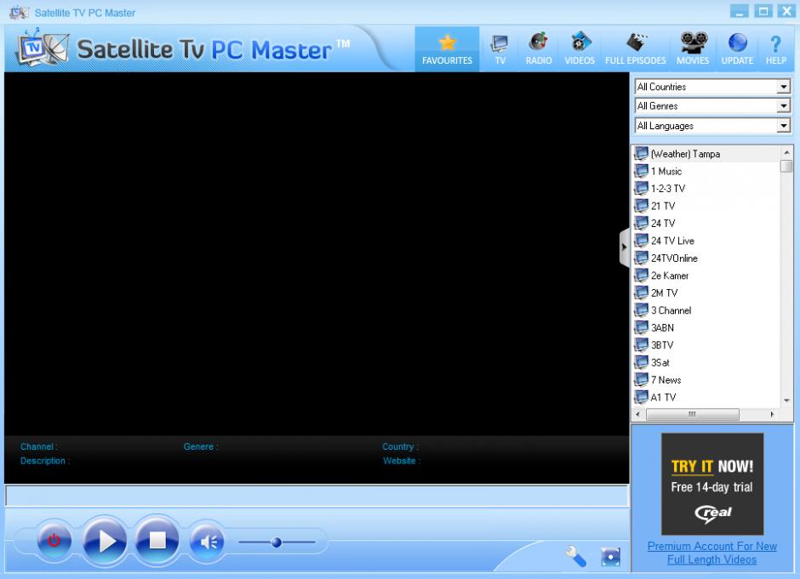Open the Favourites tab
The height and width of the screenshot is (579, 800).
(447, 49)
